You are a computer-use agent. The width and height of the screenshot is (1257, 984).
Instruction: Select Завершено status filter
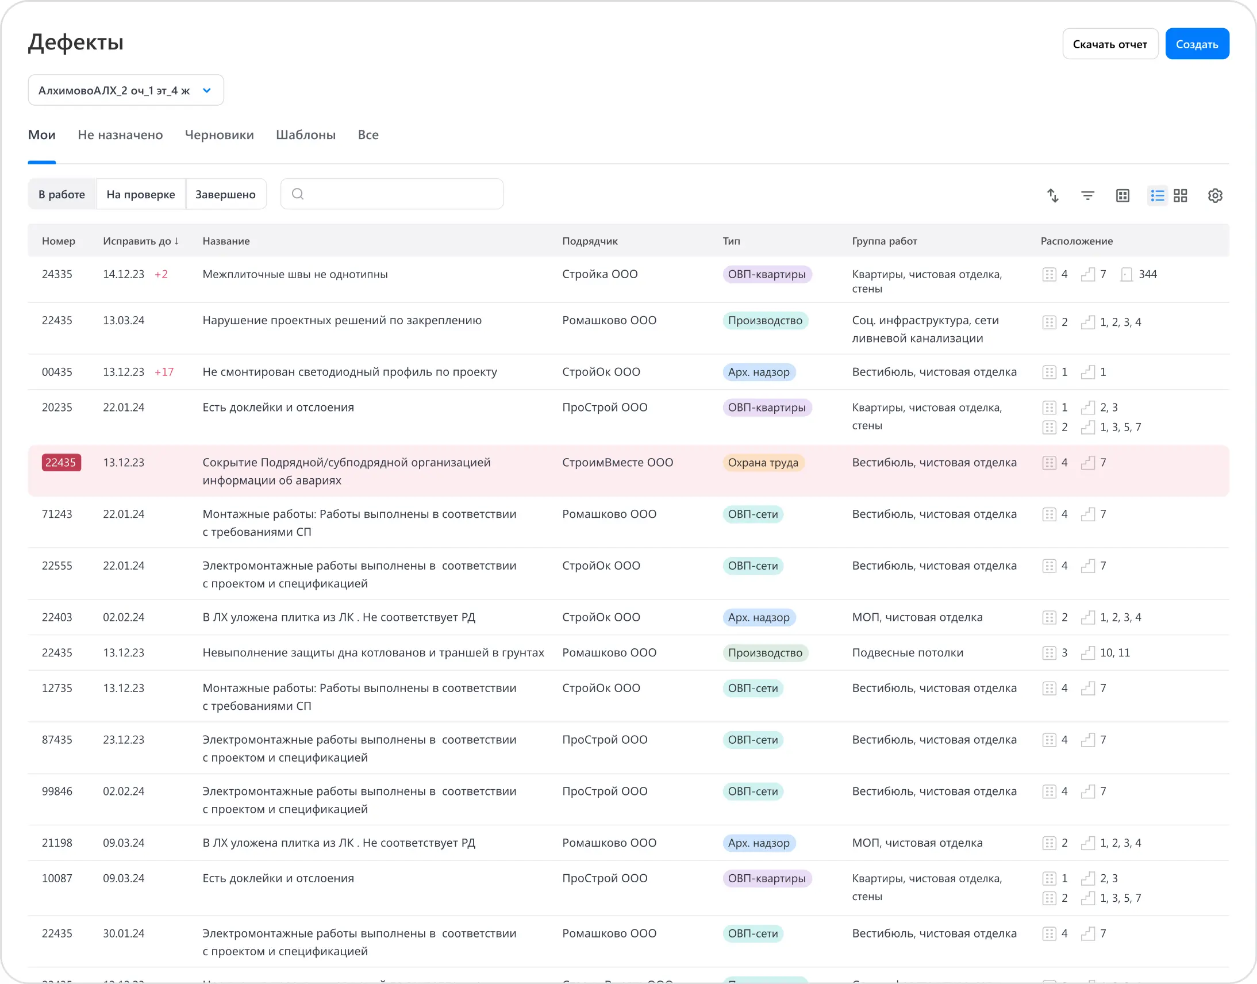point(225,194)
